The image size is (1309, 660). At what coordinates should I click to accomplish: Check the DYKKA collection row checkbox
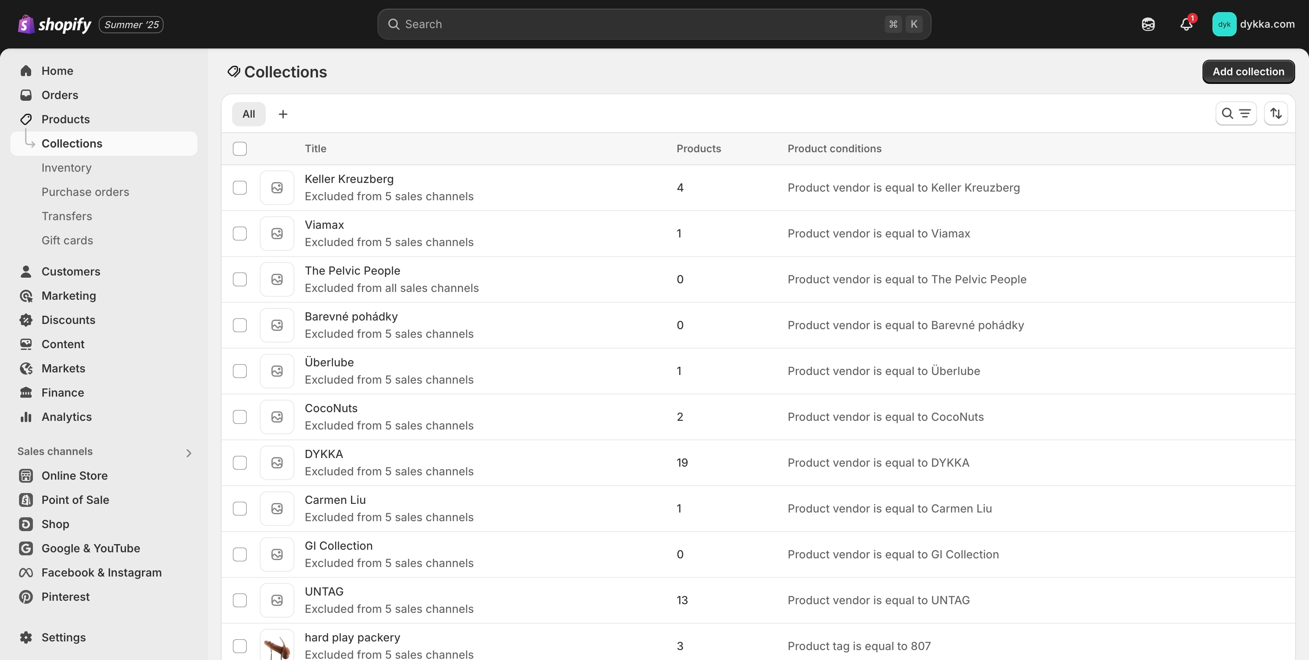pyautogui.click(x=239, y=462)
